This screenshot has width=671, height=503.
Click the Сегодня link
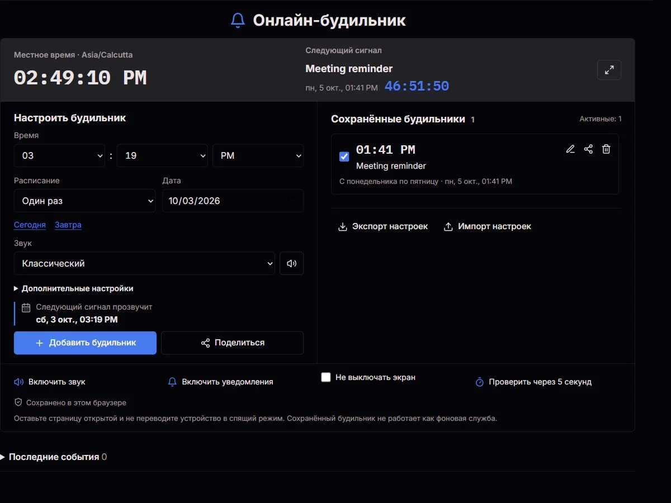click(x=30, y=225)
